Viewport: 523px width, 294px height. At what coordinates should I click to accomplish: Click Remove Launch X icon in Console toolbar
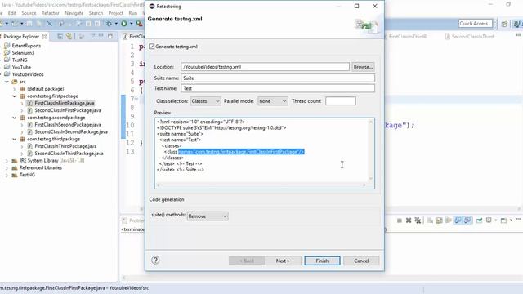pos(409,220)
